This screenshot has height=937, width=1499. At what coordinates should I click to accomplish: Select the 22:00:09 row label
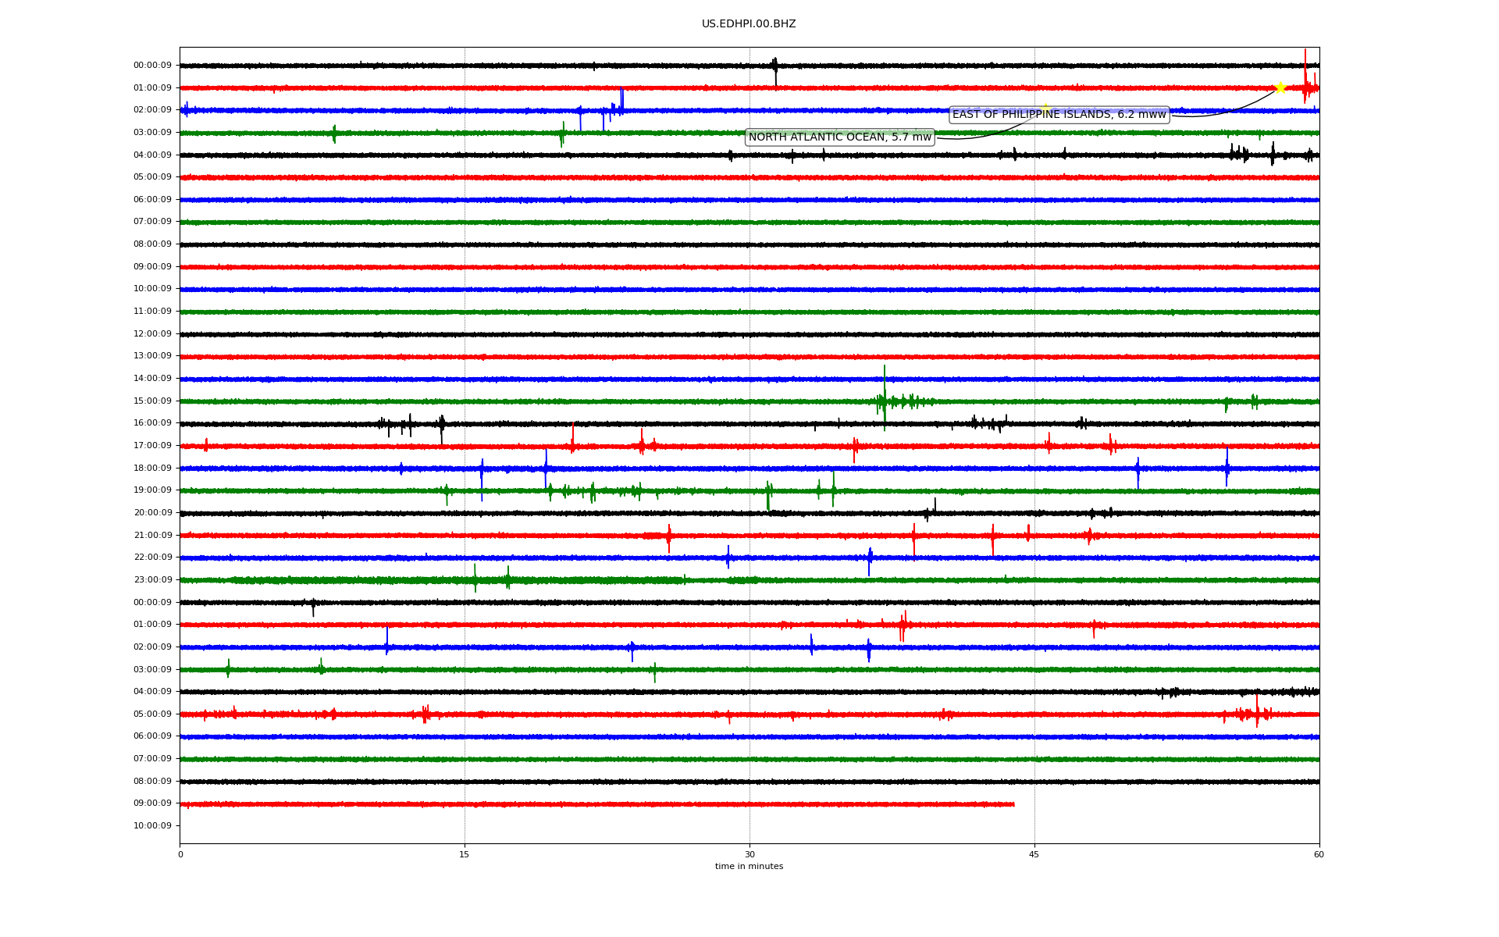(x=152, y=558)
